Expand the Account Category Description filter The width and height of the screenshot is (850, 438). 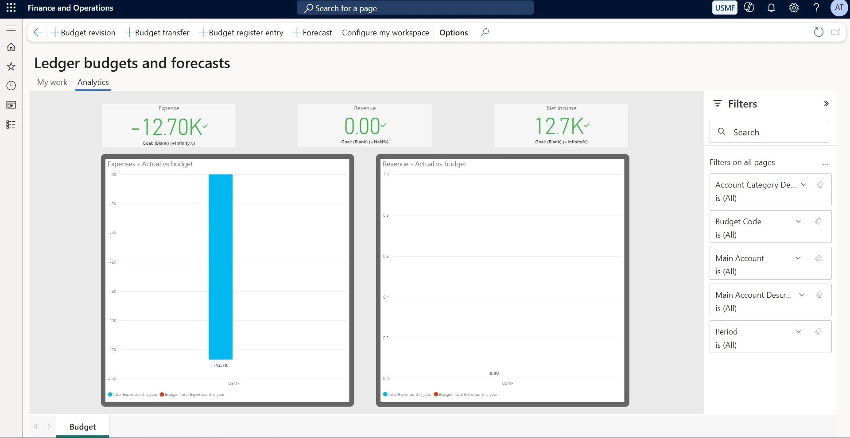[x=804, y=185]
